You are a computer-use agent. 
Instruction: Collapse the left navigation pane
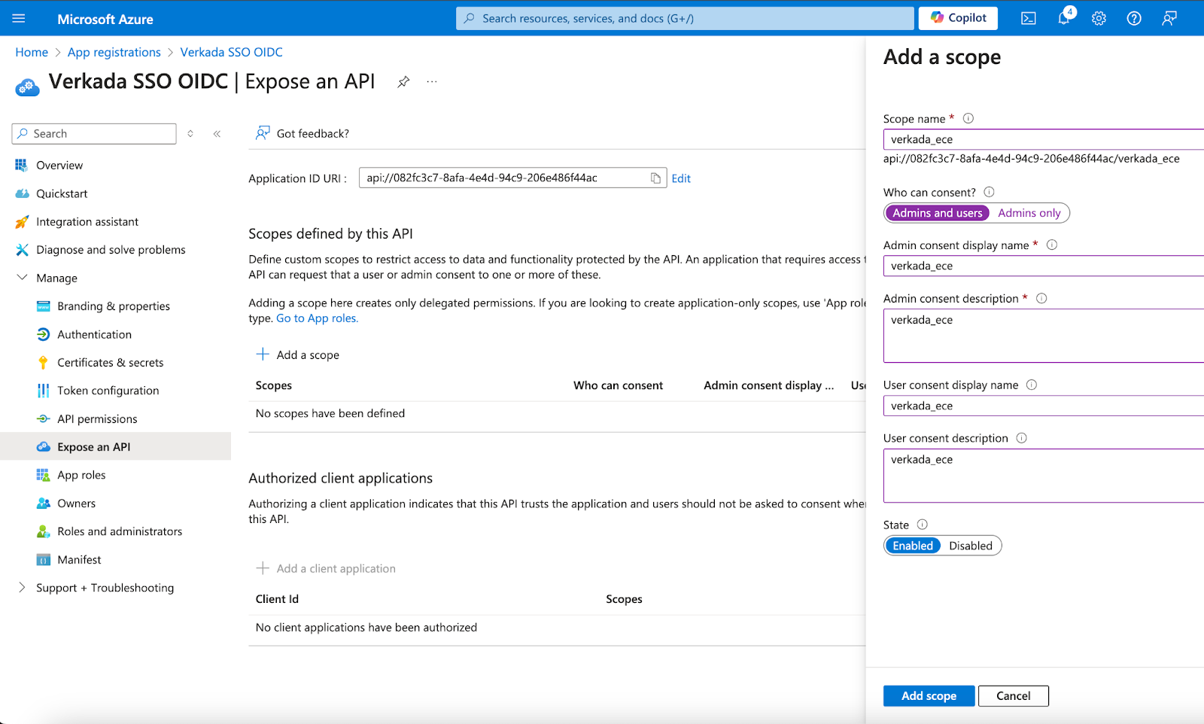[x=217, y=134]
